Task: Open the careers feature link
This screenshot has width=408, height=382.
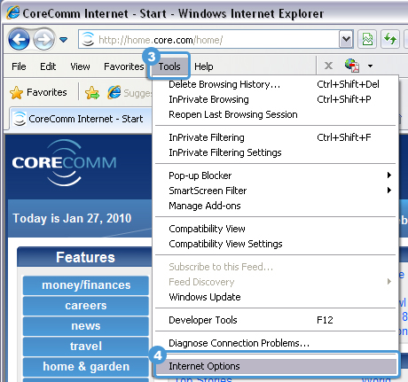Action: click(86, 306)
